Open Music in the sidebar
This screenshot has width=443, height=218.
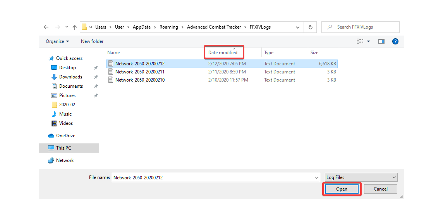tap(62, 114)
